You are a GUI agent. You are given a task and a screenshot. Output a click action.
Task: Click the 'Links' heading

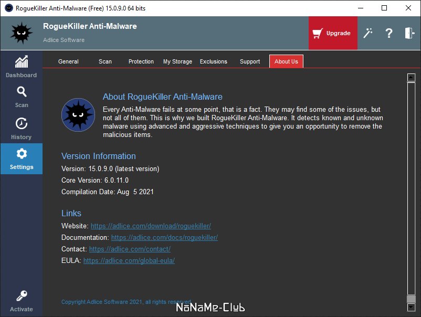tap(71, 213)
